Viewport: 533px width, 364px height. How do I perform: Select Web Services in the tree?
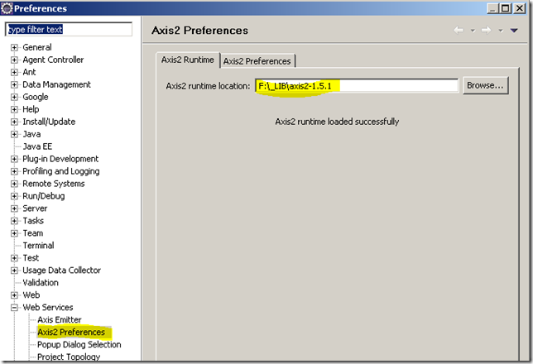pyautogui.click(x=48, y=308)
